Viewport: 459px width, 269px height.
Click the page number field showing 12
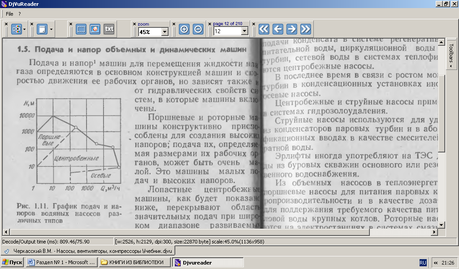click(227, 31)
